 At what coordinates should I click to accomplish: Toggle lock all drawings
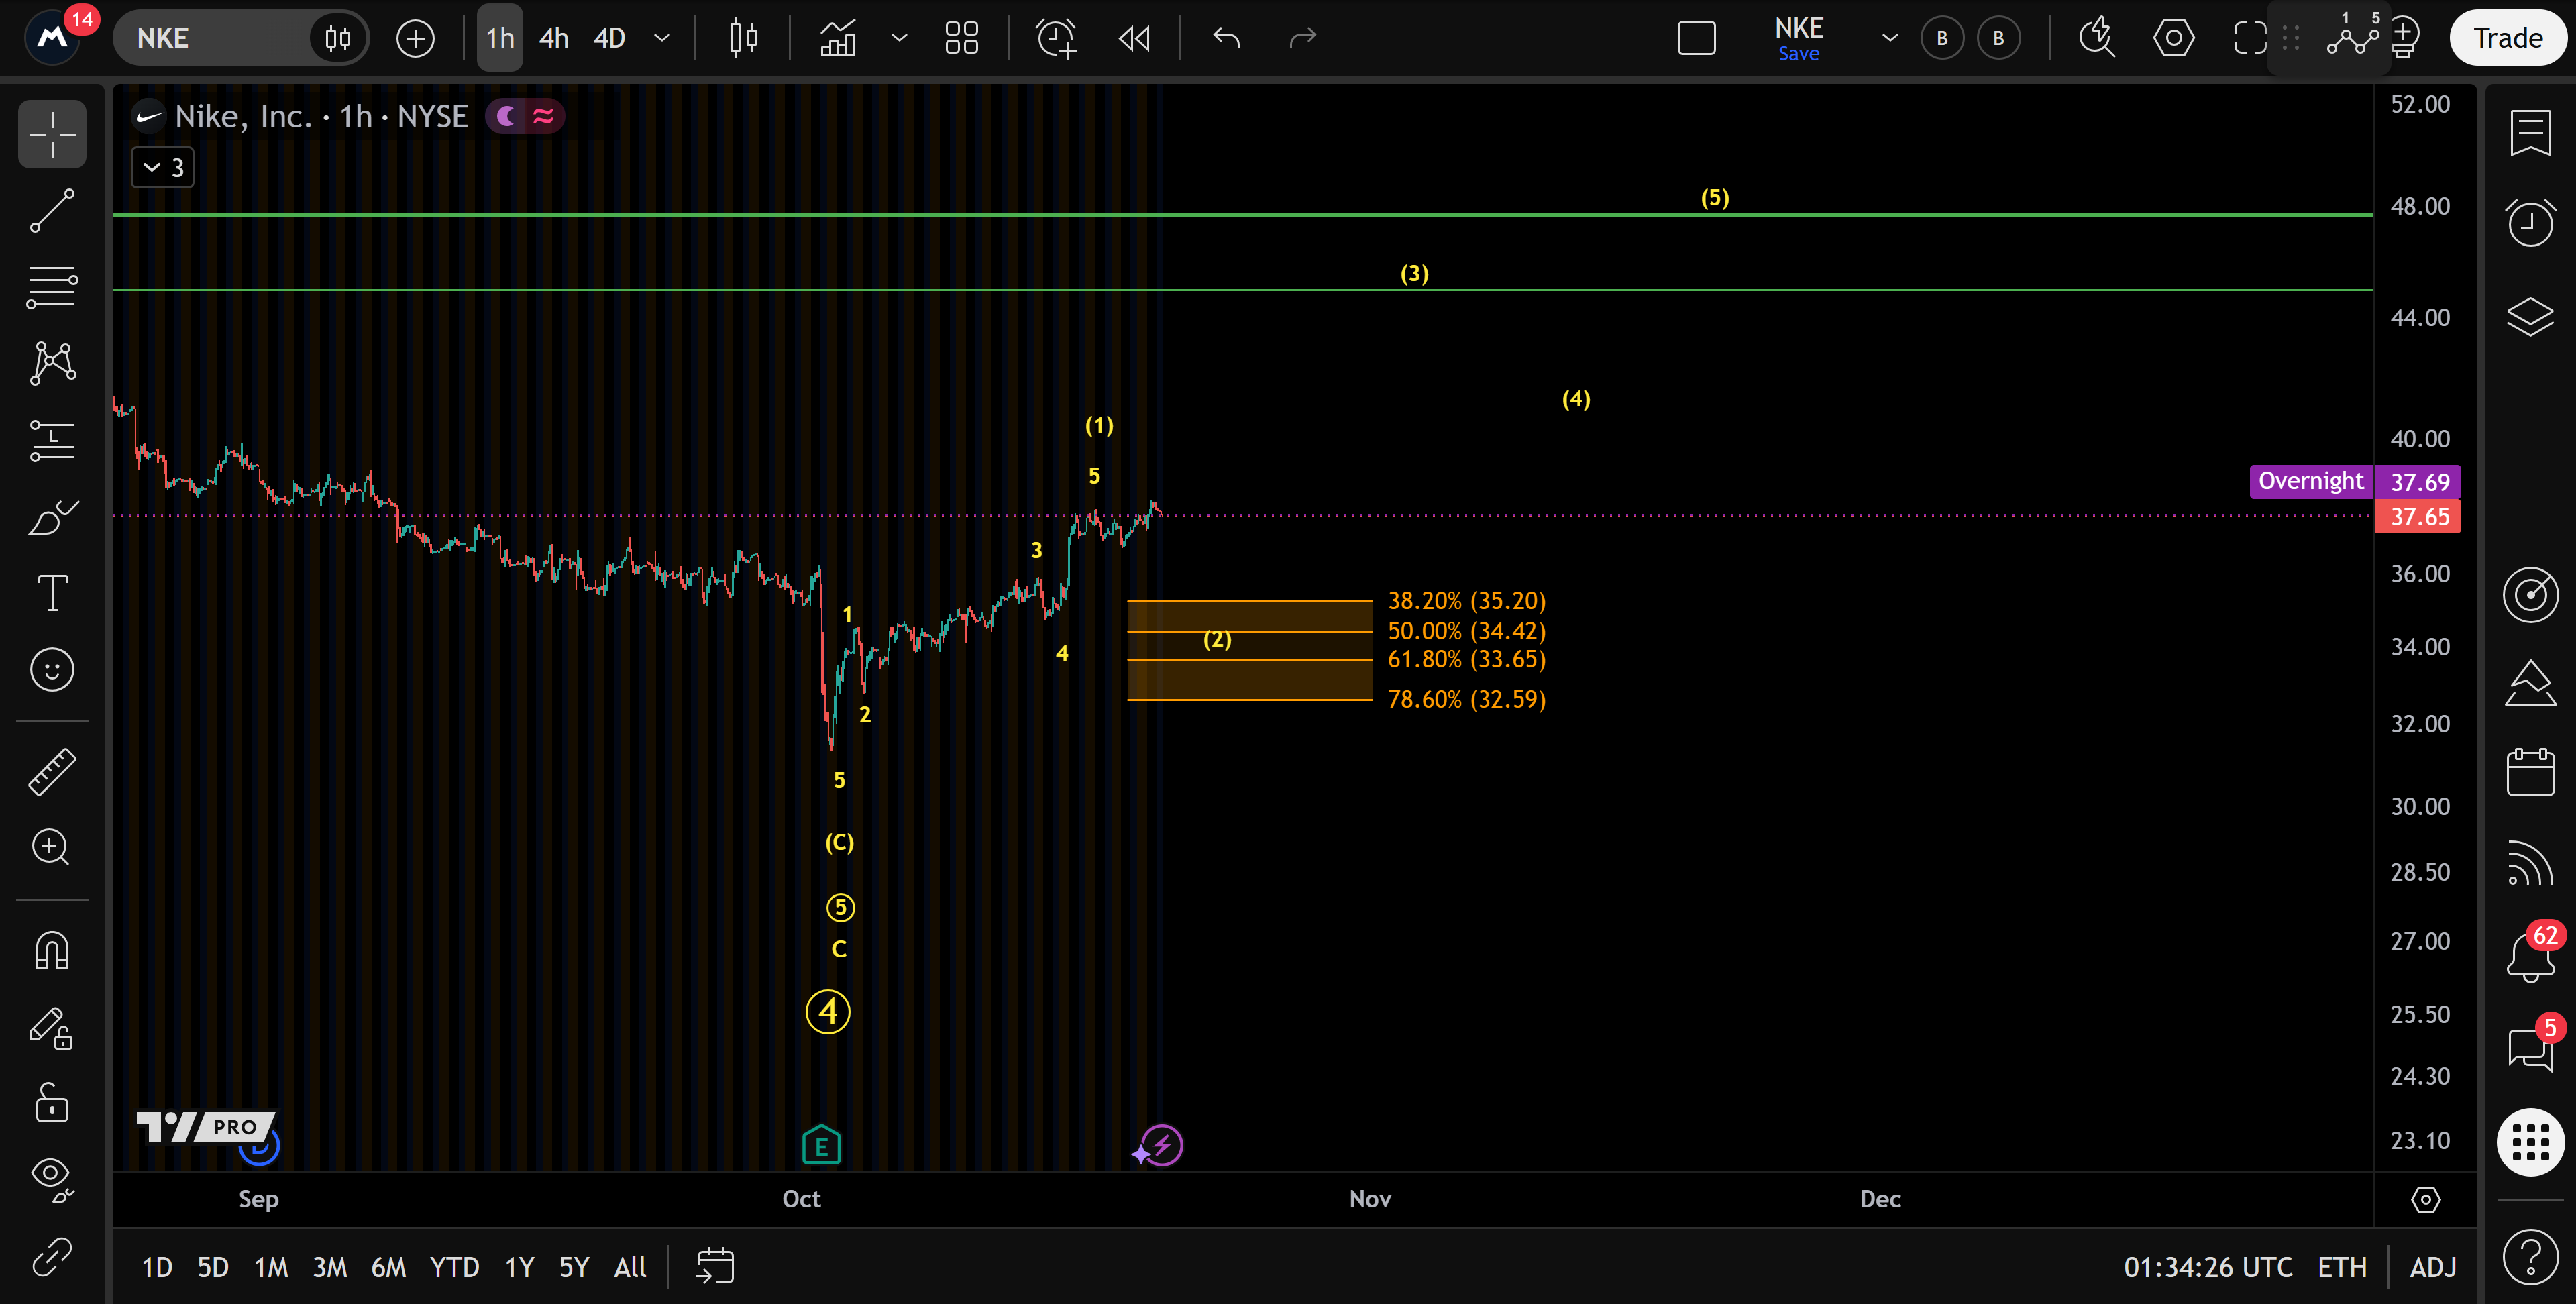click(52, 1104)
